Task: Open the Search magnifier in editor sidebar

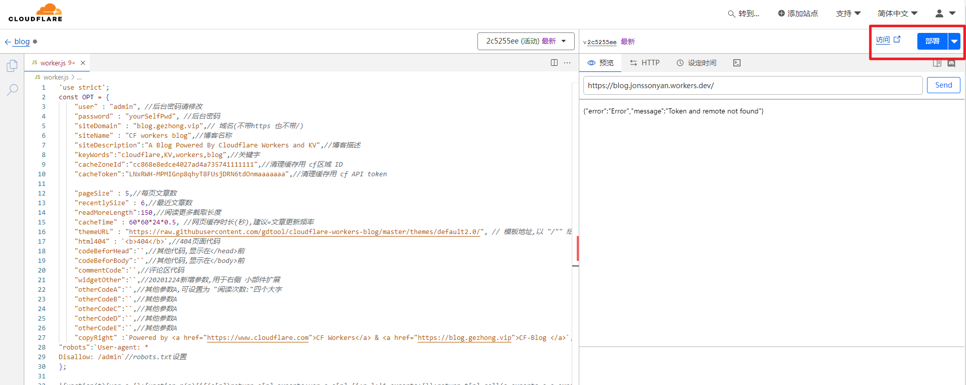Action: pyautogui.click(x=12, y=90)
